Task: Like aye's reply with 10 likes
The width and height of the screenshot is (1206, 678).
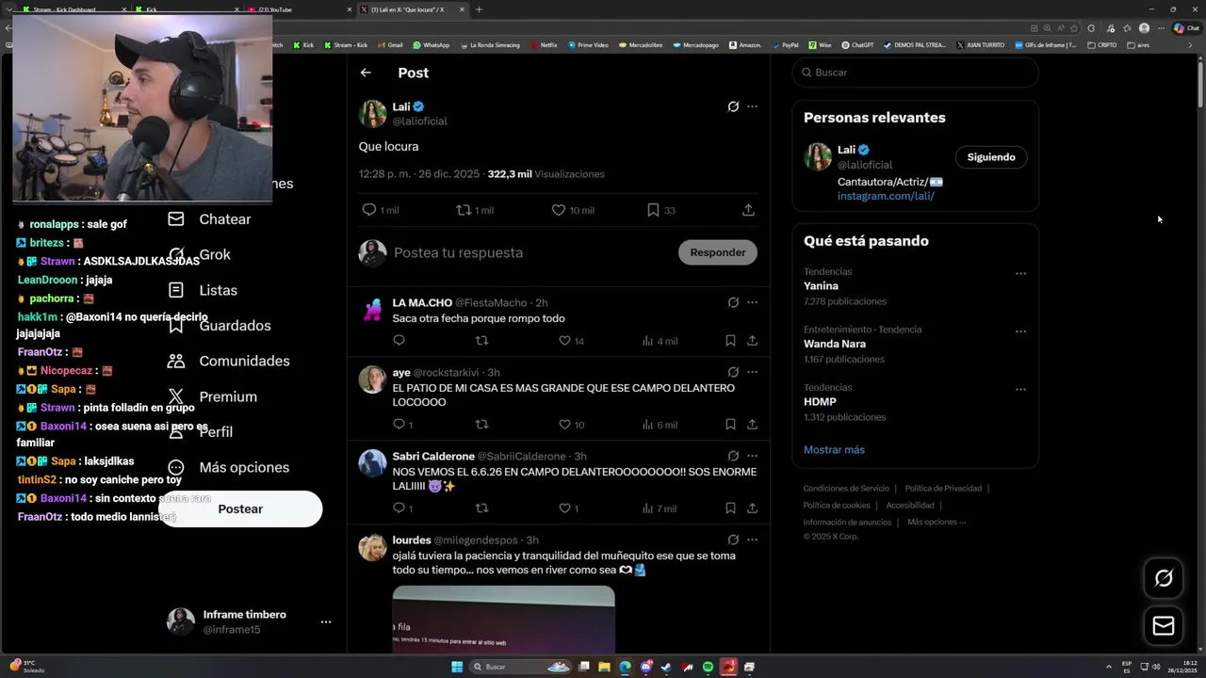Action: 571,425
